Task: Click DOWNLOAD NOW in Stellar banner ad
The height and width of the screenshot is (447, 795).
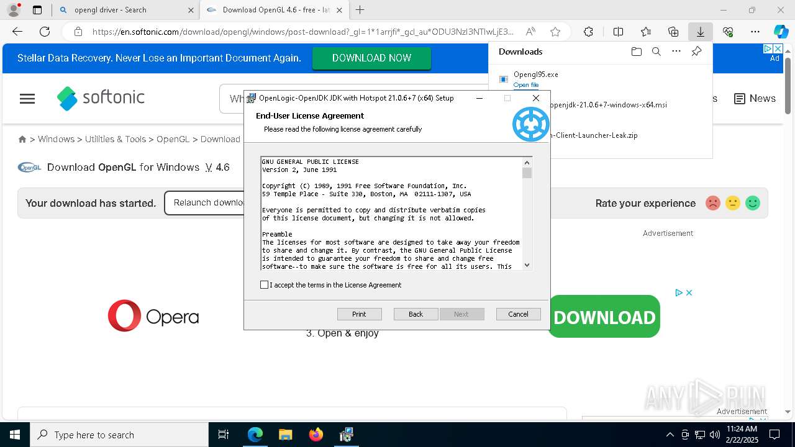Action: pos(371,58)
